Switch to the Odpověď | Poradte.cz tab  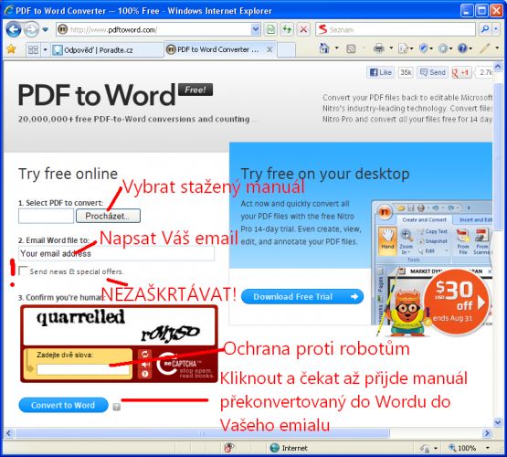[107, 49]
